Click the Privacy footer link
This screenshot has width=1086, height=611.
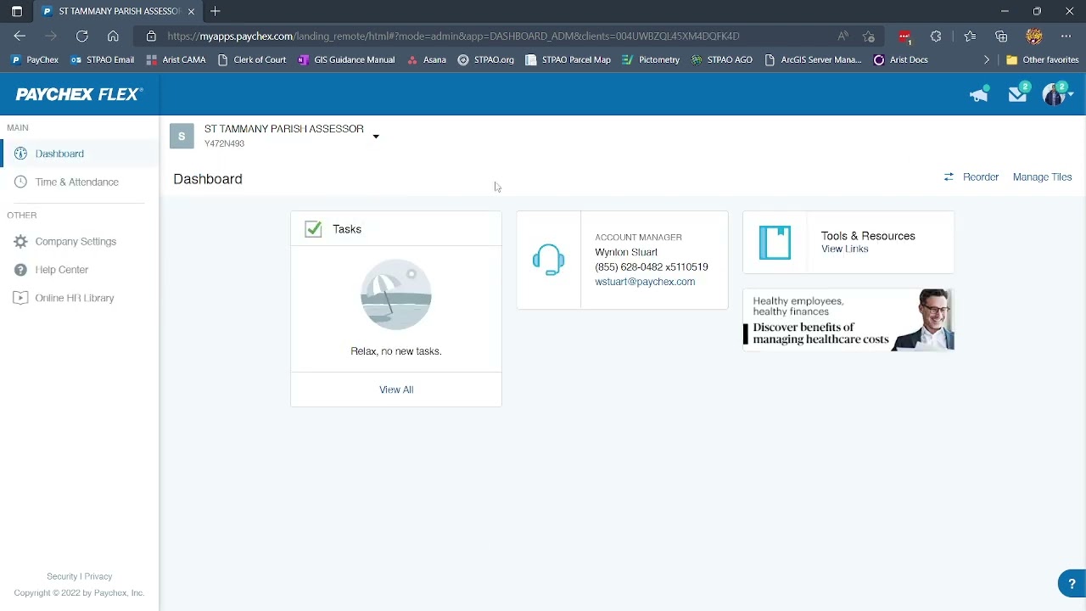click(98, 576)
